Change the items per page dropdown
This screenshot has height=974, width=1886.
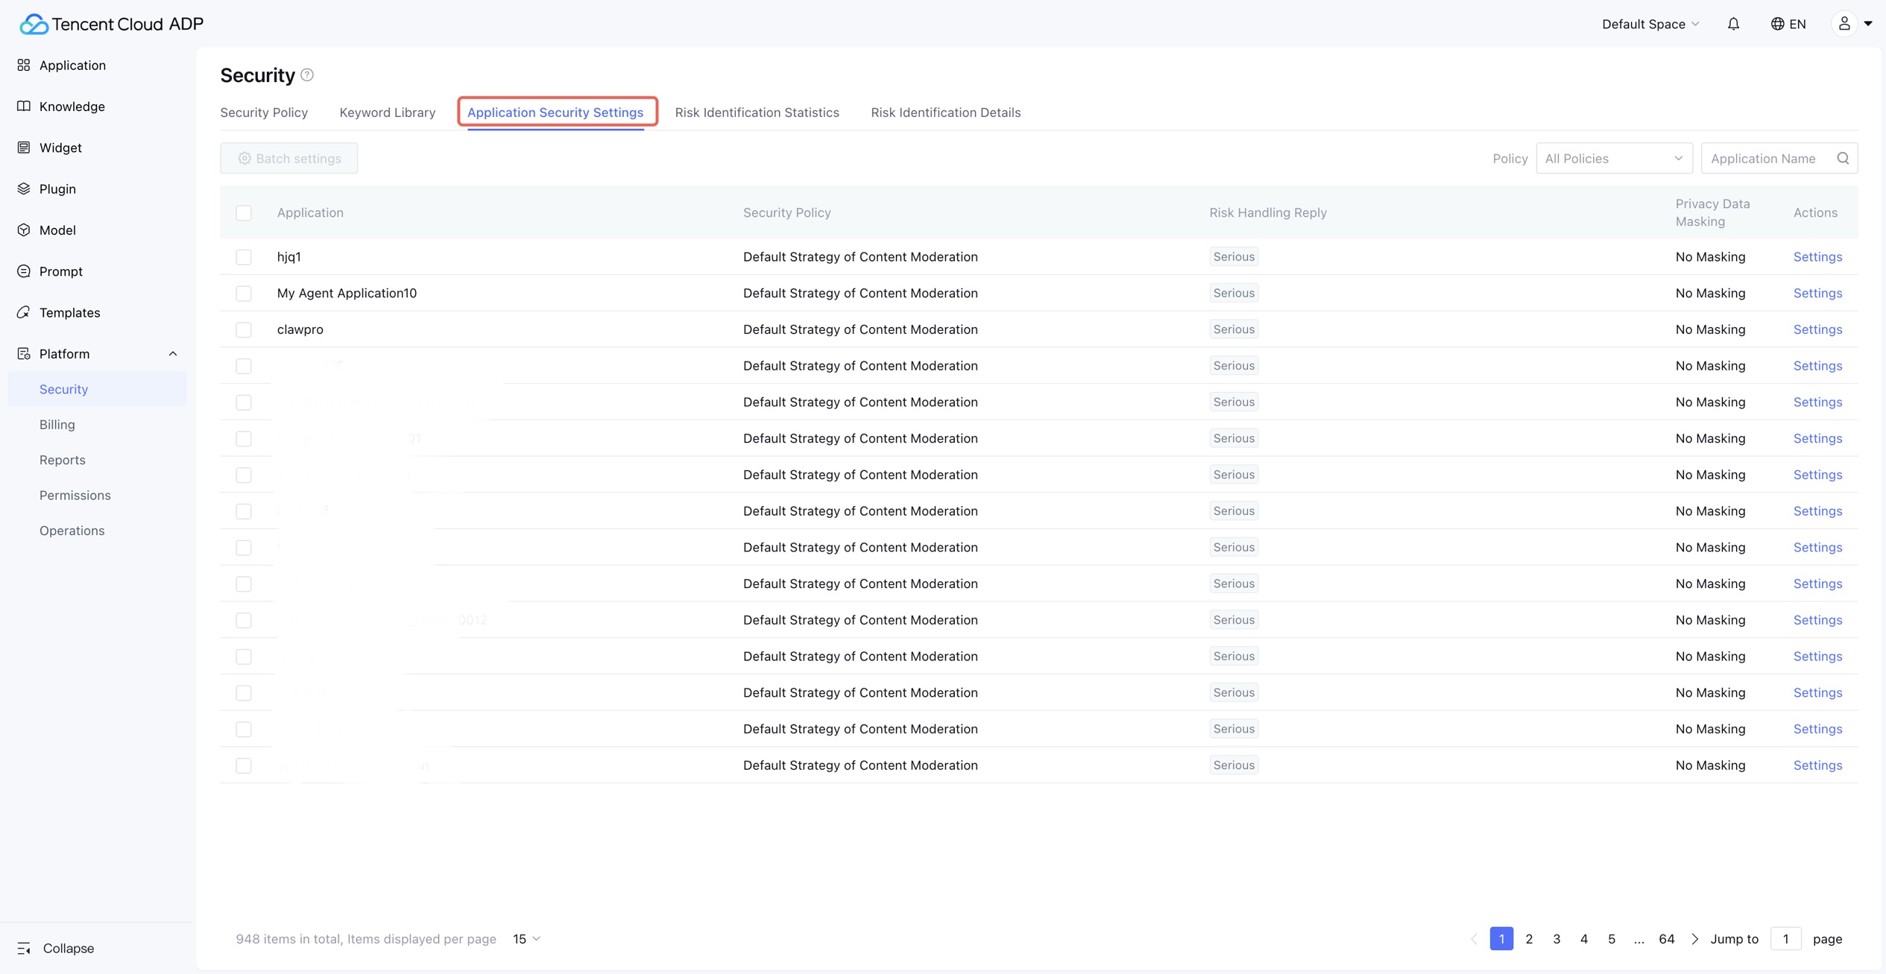(526, 939)
